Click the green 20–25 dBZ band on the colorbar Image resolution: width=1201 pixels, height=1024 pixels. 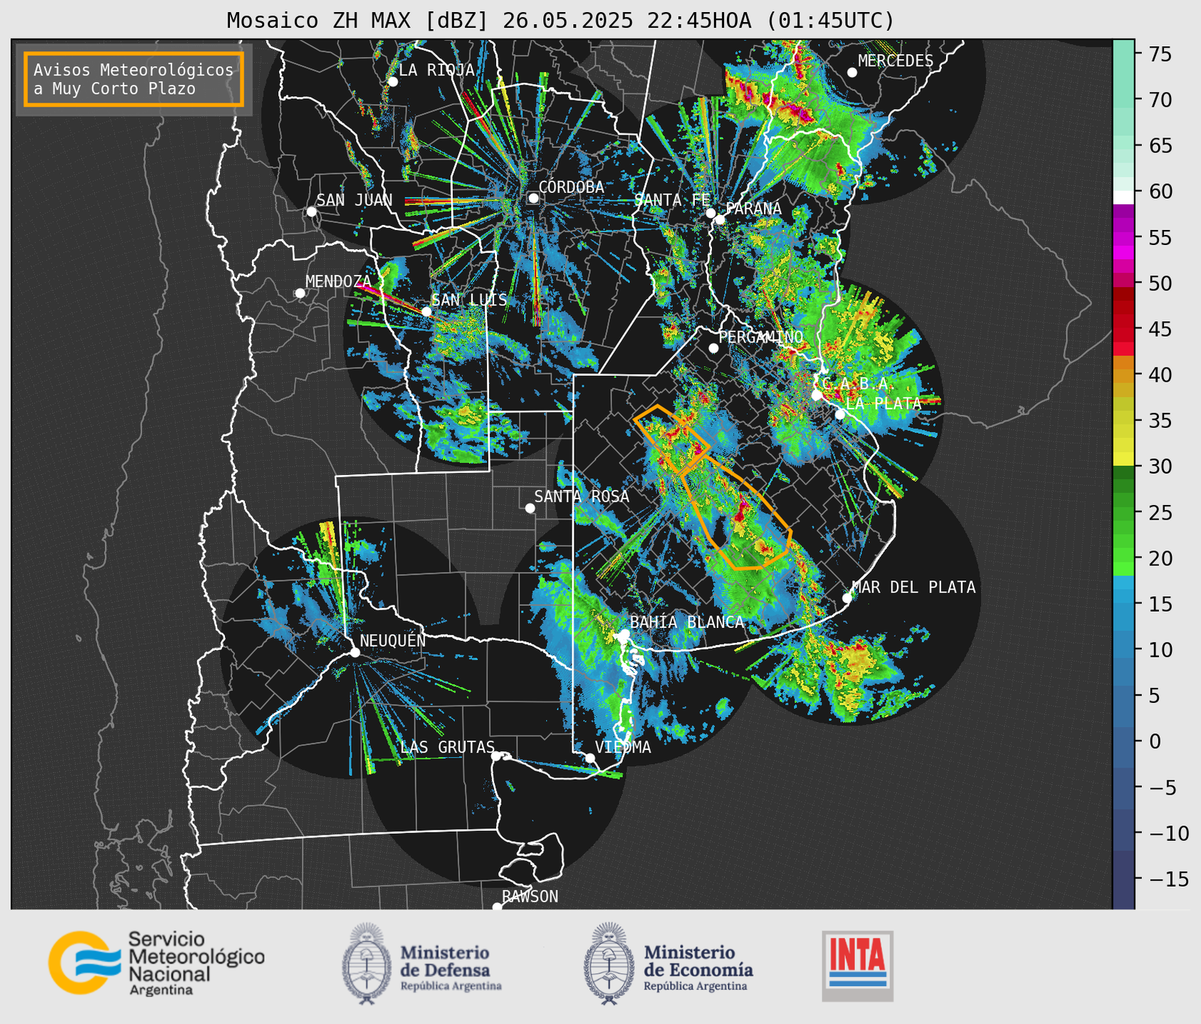1123,534
